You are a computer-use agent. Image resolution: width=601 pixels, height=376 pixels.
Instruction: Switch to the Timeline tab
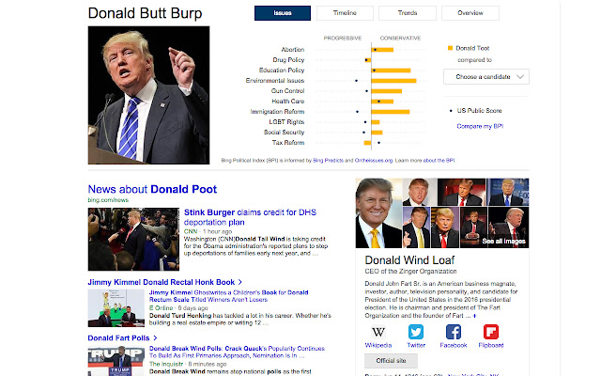[x=345, y=13]
